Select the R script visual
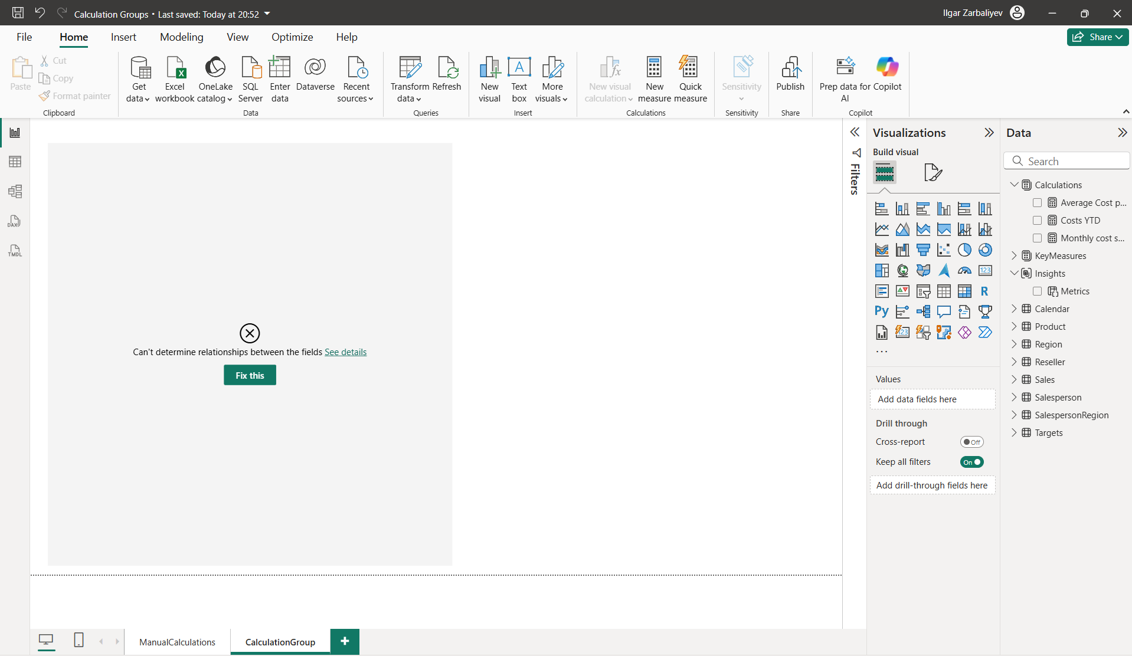The width and height of the screenshot is (1132, 656). [985, 291]
